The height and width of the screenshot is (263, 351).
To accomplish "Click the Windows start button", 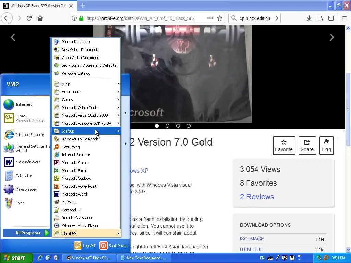I will [16, 258].
